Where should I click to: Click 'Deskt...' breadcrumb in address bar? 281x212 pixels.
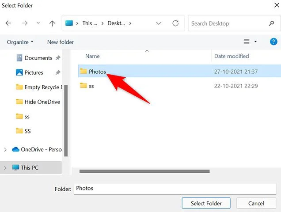click(x=116, y=23)
